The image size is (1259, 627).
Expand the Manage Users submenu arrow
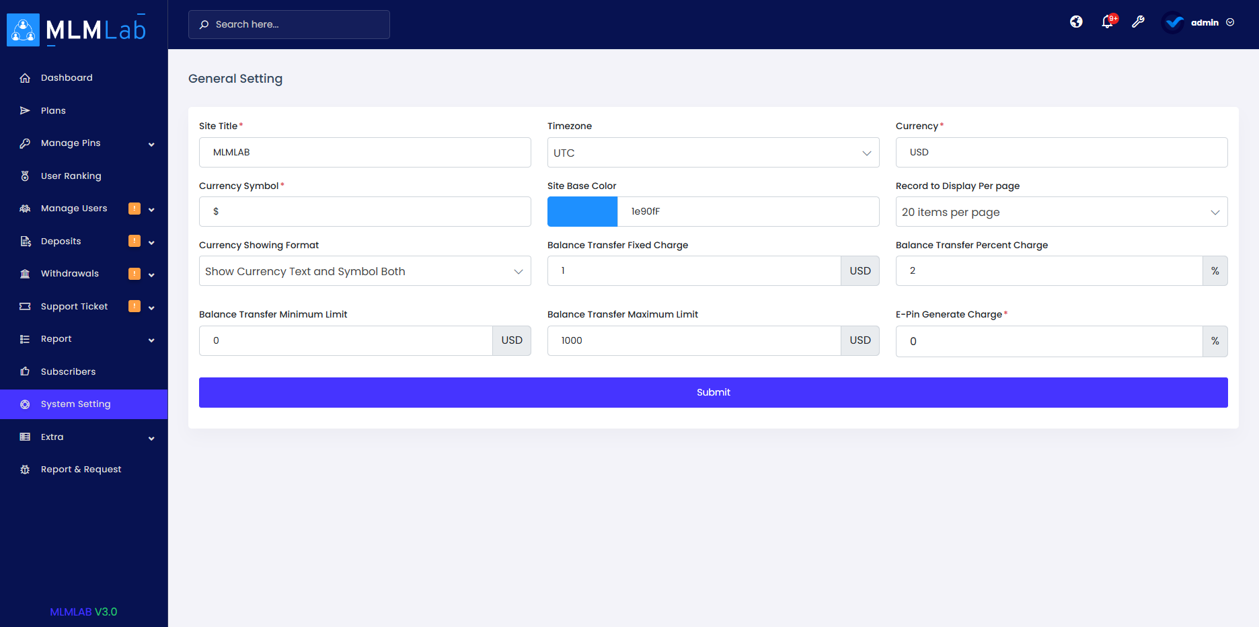point(151,210)
